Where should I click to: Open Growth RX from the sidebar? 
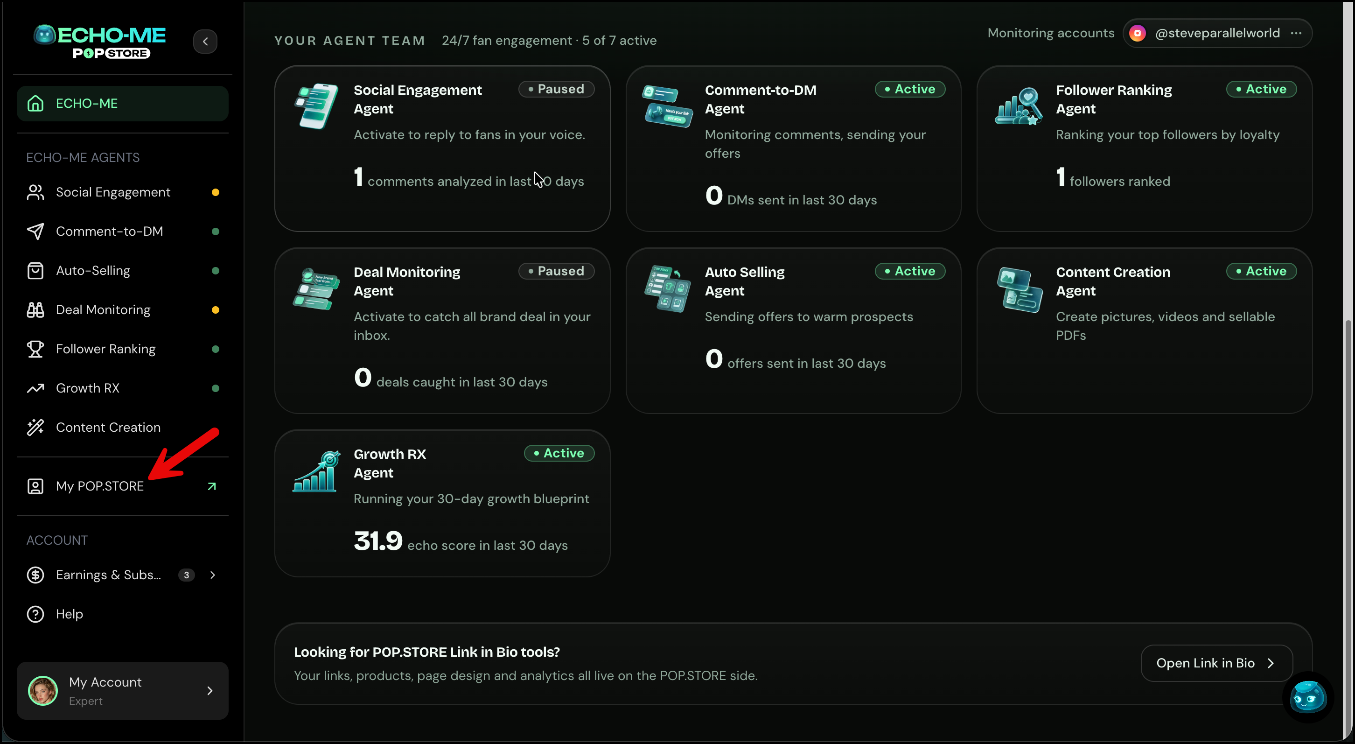pyautogui.click(x=123, y=388)
